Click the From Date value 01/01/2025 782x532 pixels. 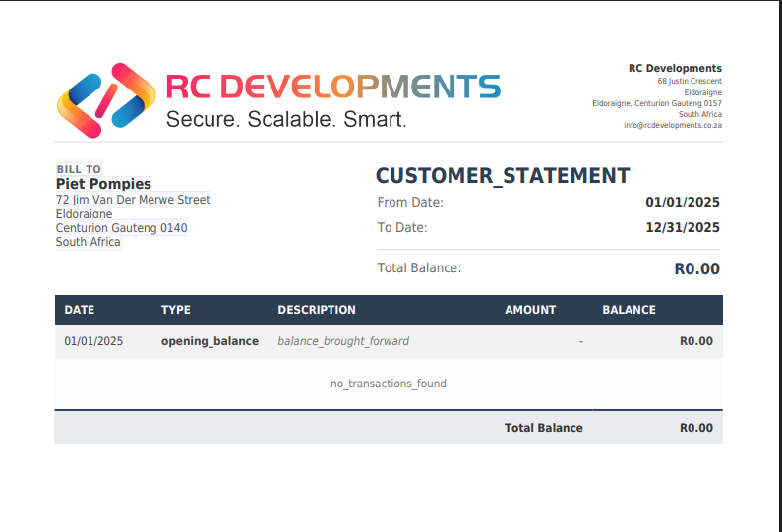tap(682, 203)
